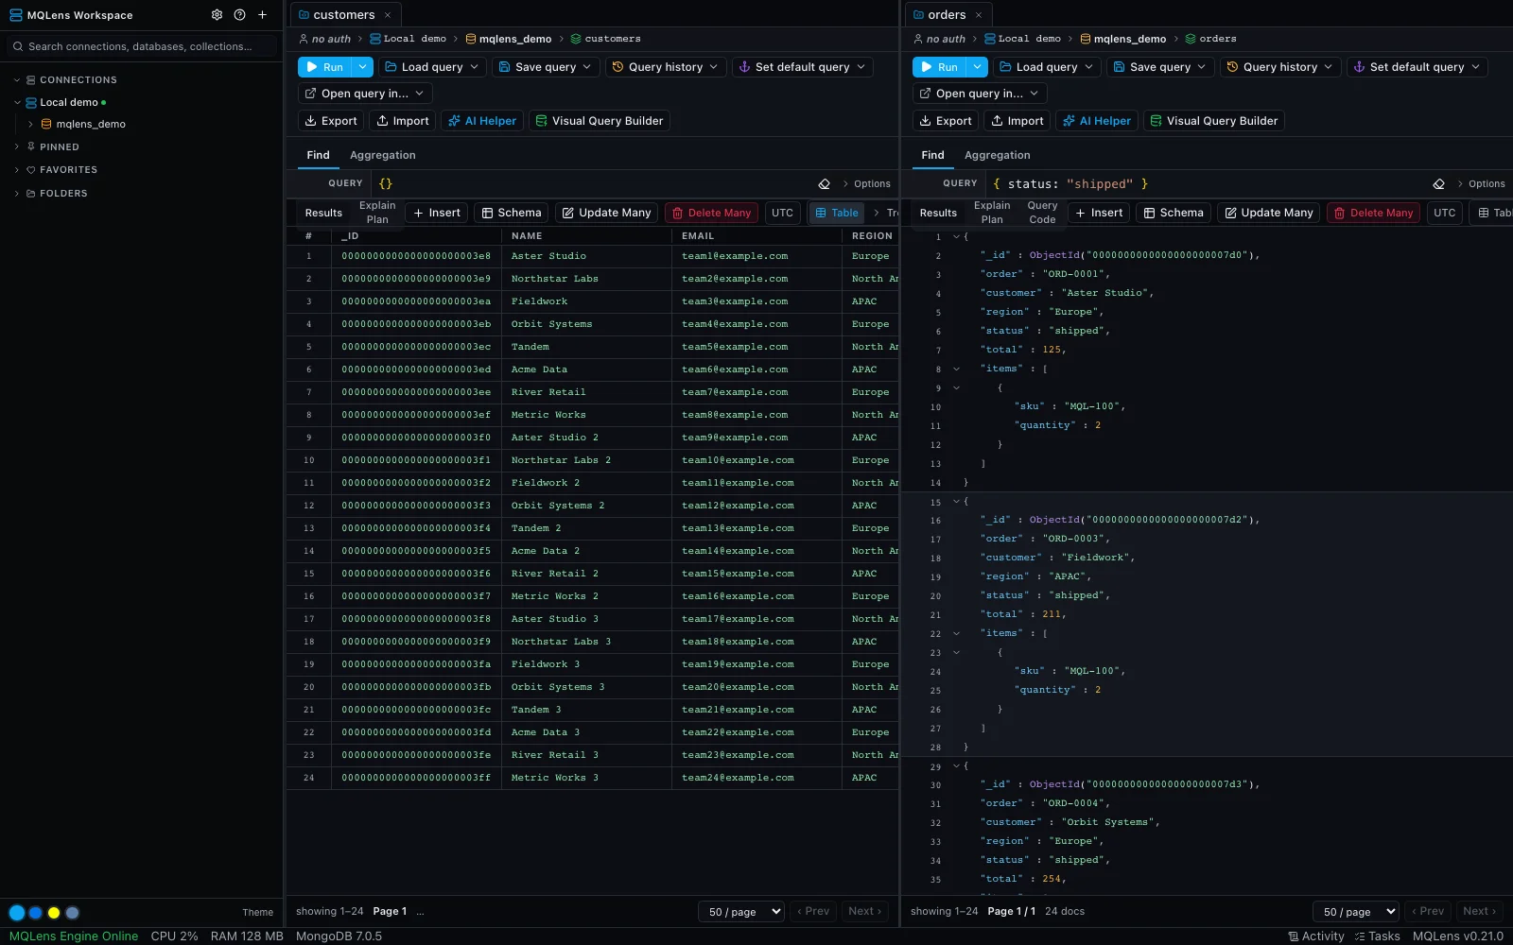This screenshot has height=945, width=1513.
Task: Add new item with sidebar plus icon
Action: click(263, 15)
